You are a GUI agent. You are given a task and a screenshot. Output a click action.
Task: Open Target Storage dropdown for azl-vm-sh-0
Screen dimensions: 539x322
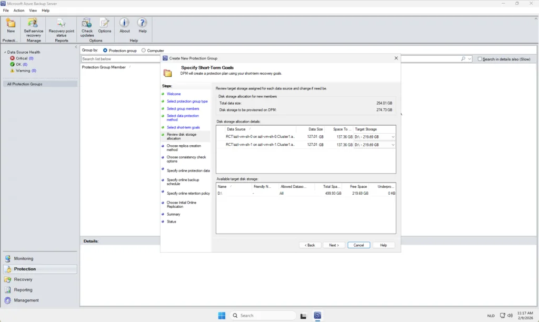393,137
